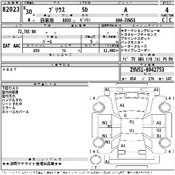Select the バックモニター line

[x=132, y=42]
